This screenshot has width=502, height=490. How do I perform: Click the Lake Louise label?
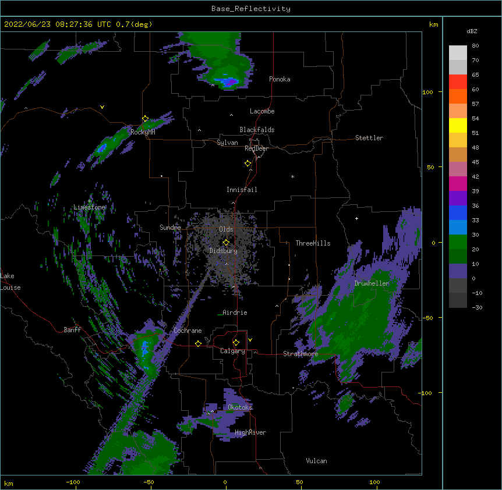10,282
